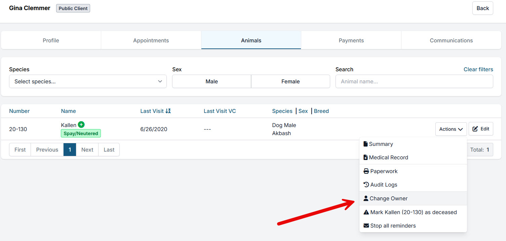
Task: Click the green plus icon beside Kallen
Action: [x=81, y=125]
